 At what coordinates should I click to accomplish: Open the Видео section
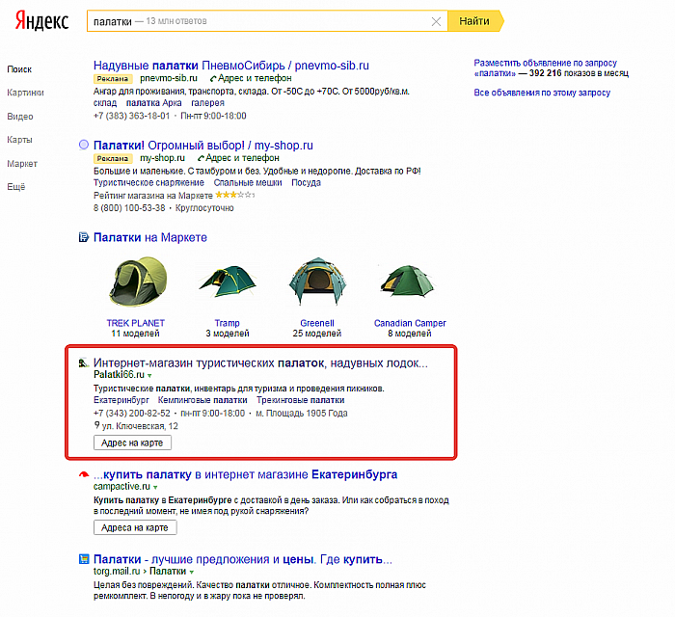tap(20, 117)
